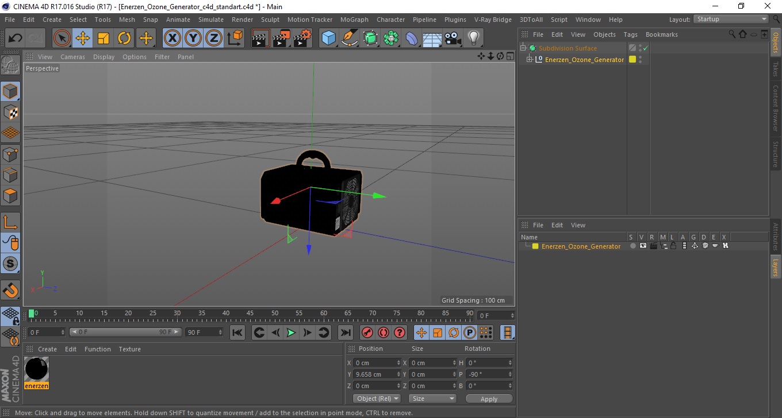Toggle Enerzen layer visibility in viewport
The image size is (782, 418).
643,246
